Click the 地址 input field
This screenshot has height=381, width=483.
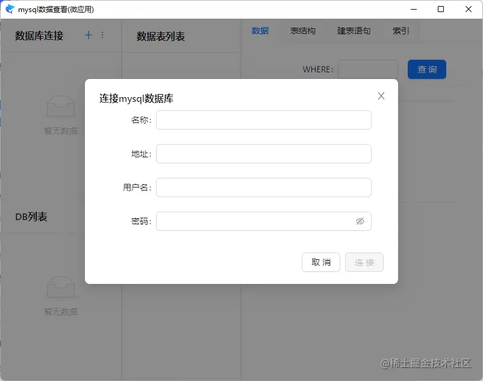click(x=264, y=154)
